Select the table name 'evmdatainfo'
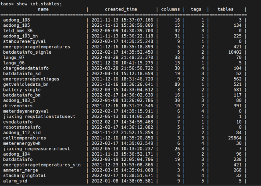Image resolution: width=261 pixels, height=186 pixels. pos(18,122)
